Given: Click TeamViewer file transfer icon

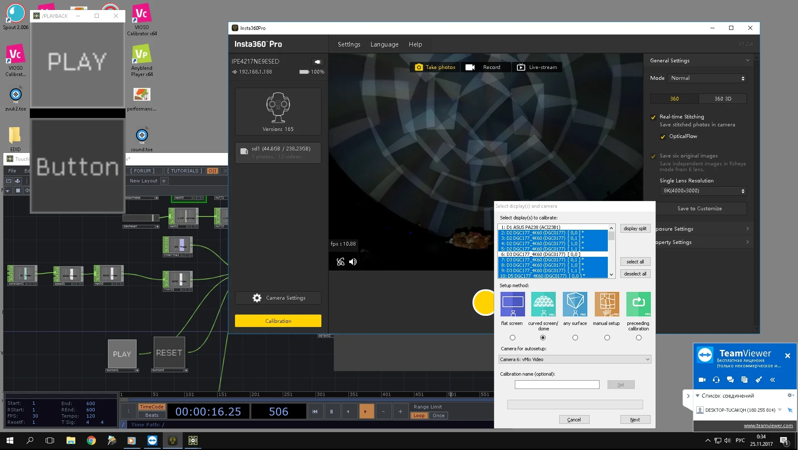Looking at the screenshot, I should pyautogui.click(x=744, y=380).
